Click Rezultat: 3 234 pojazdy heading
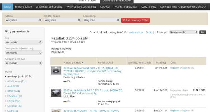The width and height of the screenshot is (210, 112). 69,38
